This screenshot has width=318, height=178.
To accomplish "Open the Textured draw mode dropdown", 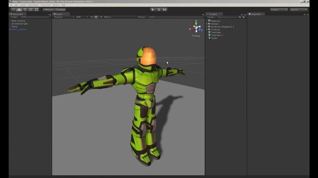I will click(x=64, y=17).
